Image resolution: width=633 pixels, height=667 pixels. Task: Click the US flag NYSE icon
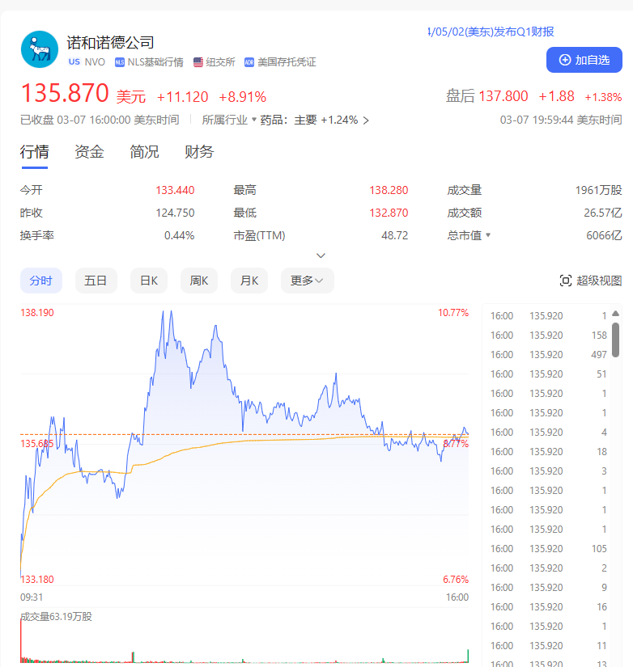point(198,62)
